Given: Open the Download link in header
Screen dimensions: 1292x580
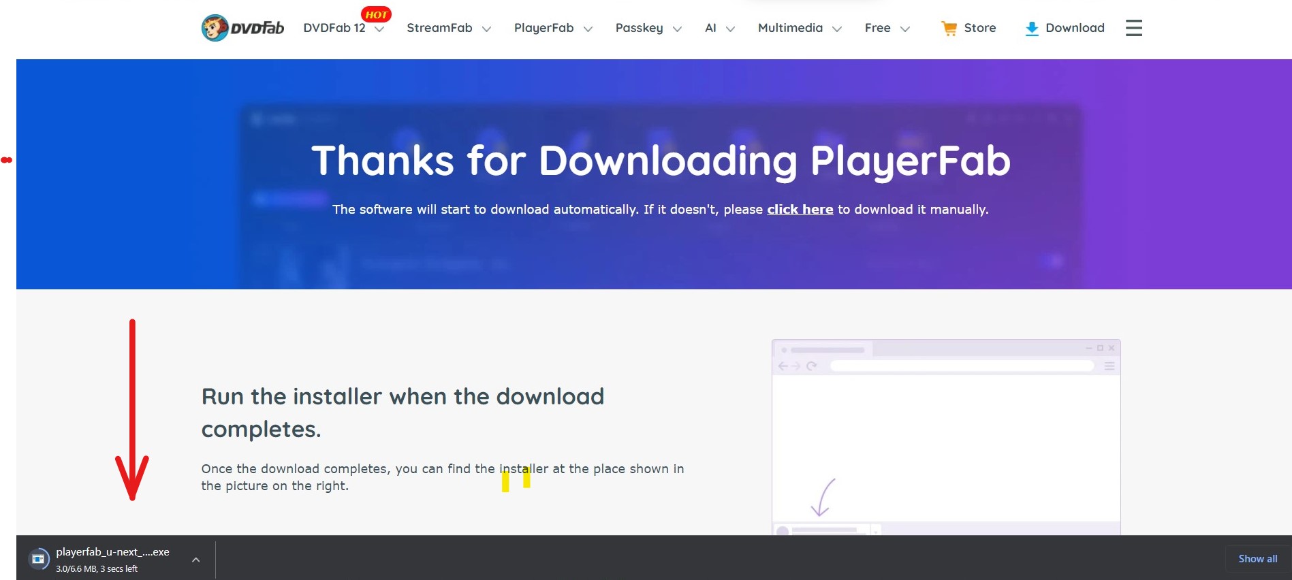Looking at the screenshot, I should click(x=1075, y=28).
